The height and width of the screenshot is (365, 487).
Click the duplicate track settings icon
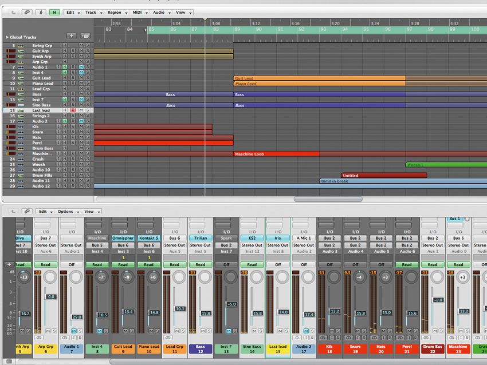(84, 35)
